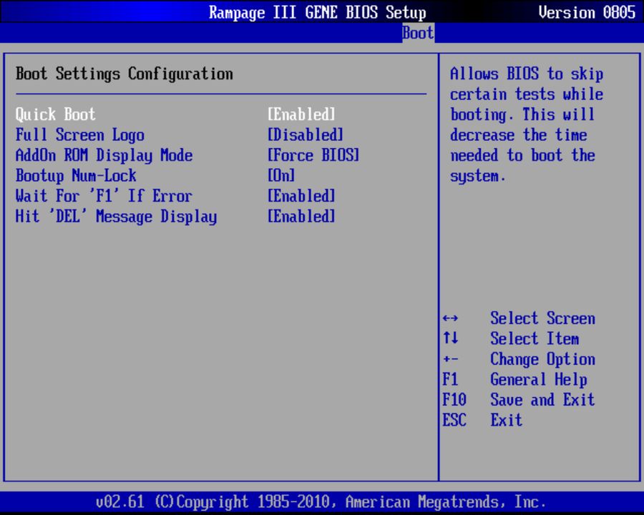Change the [Force BIOS] option value

(313, 155)
